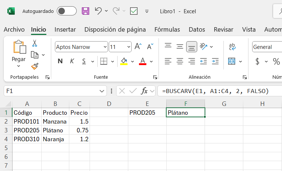This screenshot has width=282, height=171.
Task: Toggle the Autoguardado switch
Action: point(67,11)
